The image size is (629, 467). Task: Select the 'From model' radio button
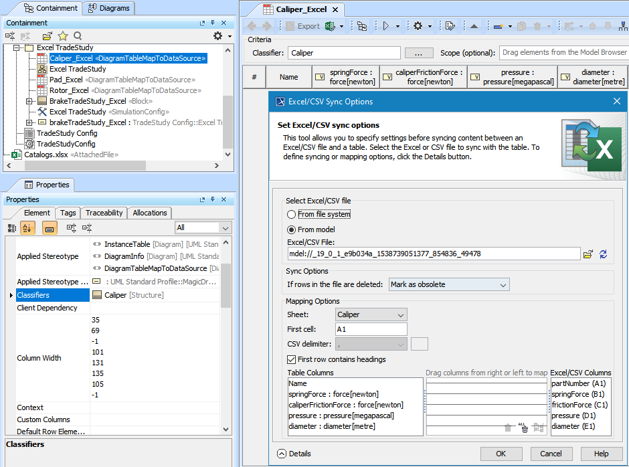coord(291,229)
